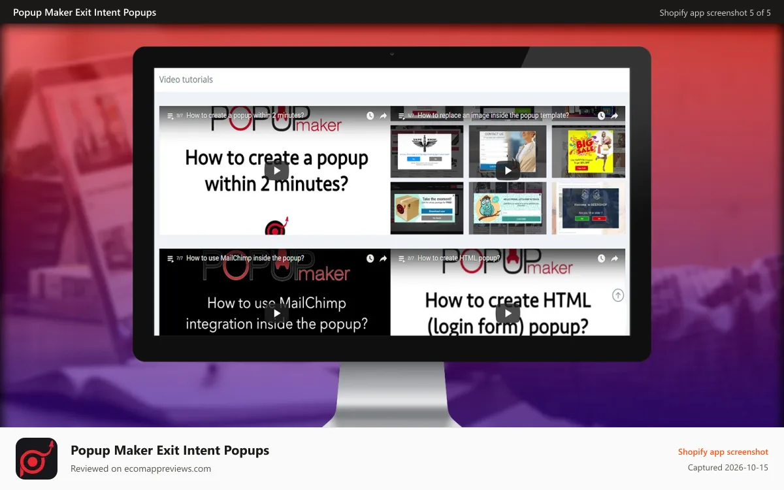The image size is (784, 490).
Task: Click "Shopify app screenshot 5 of 5" header text
Action: (715, 12)
